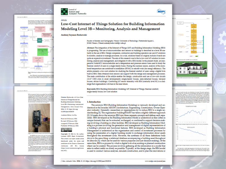
Task: Select the article title starting "Low-Cost Internet of Things"
Action: [x=113, y=26]
